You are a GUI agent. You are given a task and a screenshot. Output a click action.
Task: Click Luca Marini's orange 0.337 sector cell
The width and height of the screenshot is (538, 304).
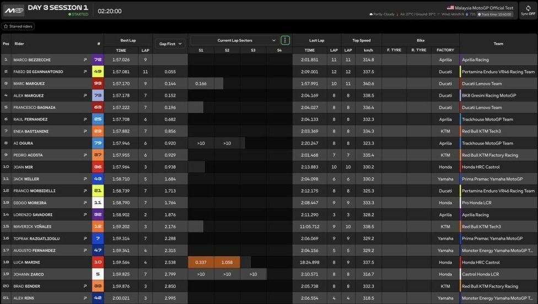[x=201, y=262]
